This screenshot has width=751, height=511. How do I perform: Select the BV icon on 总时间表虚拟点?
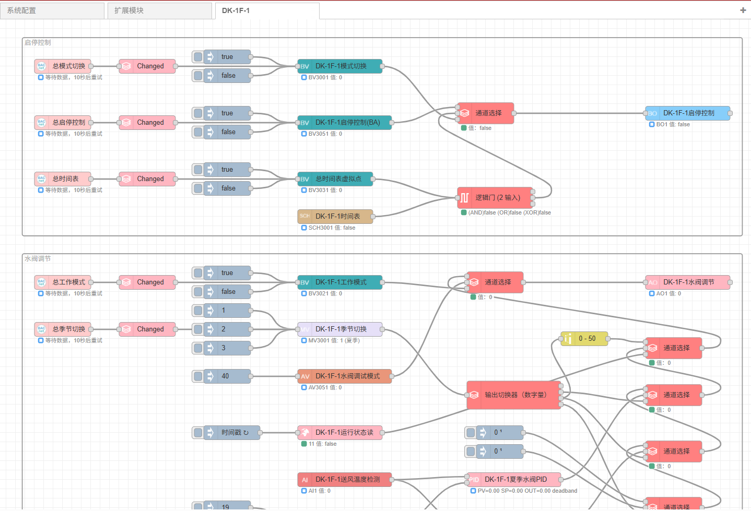[305, 179]
